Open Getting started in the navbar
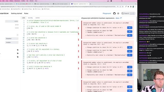 pos(16,13)
